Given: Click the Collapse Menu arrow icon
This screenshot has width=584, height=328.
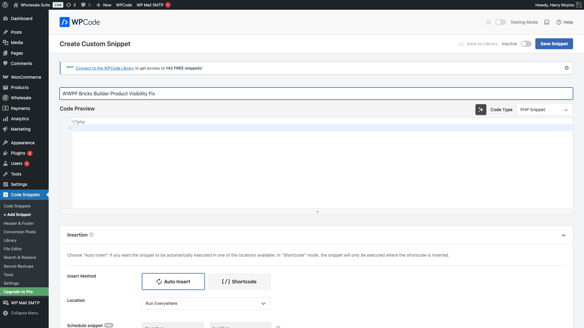Looking at the screenshot, I should pyautogui.click(x=6, y=313).
